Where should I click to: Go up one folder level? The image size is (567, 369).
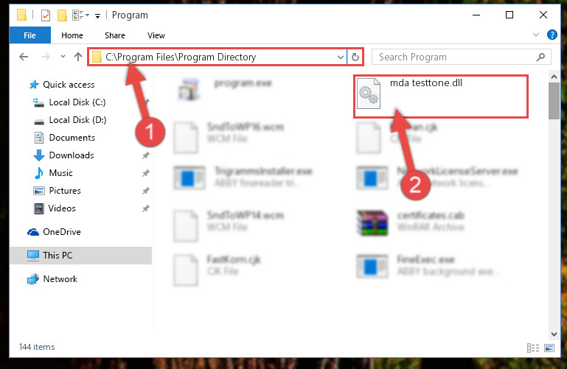(78, 57)
